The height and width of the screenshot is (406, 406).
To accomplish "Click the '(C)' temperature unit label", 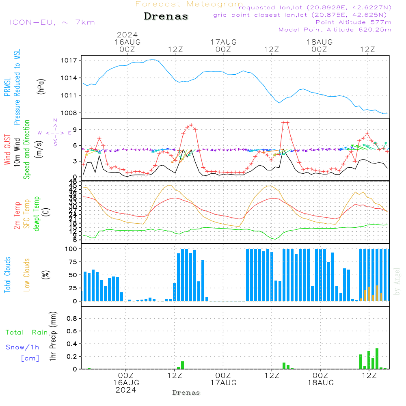I will click(x=46, y=212).
